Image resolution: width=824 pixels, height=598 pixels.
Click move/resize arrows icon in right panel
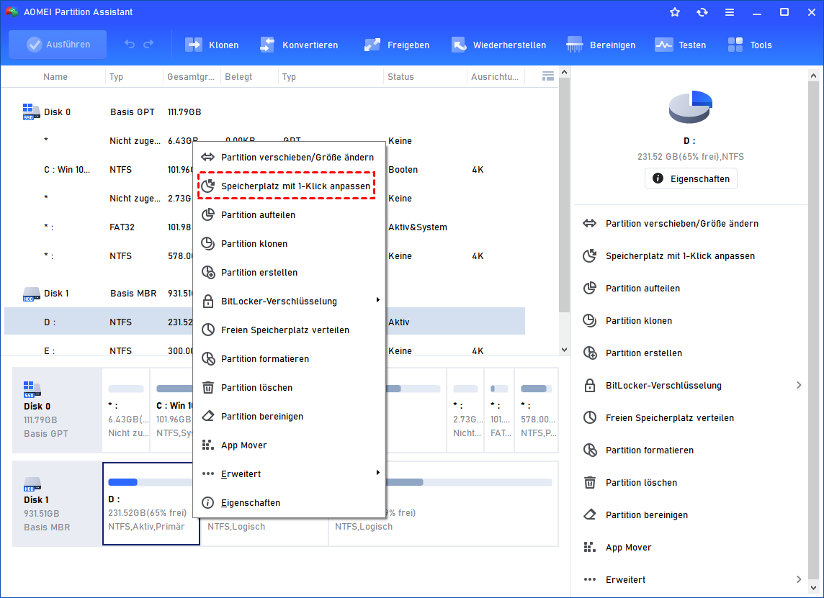[590, 224]
